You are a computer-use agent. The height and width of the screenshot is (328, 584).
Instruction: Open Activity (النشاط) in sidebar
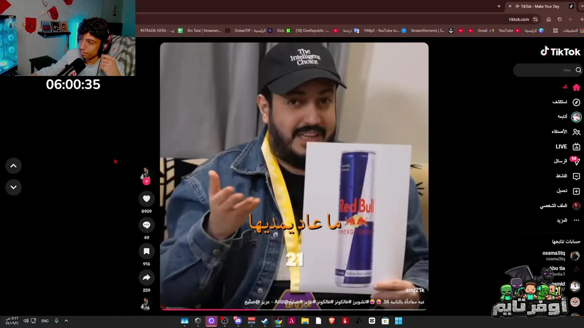[x=568, y=176]
